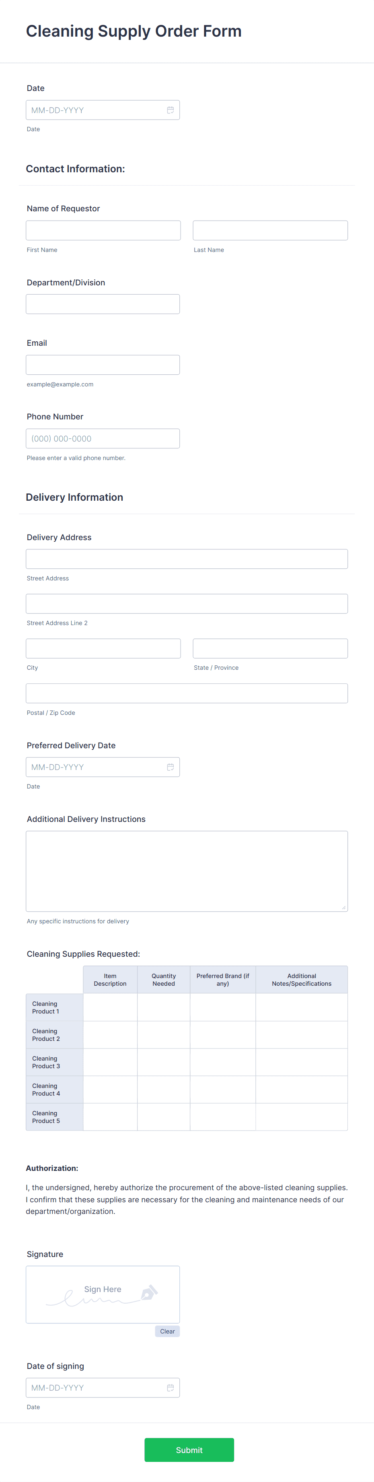Select the Department/Division text box
374x1482 pixels.
point(103,304)
